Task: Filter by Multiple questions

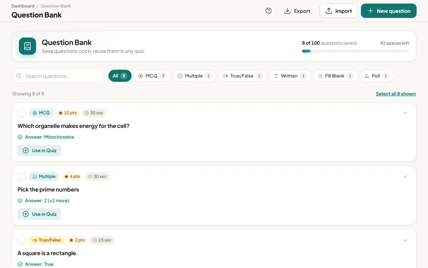Action: 195,76
